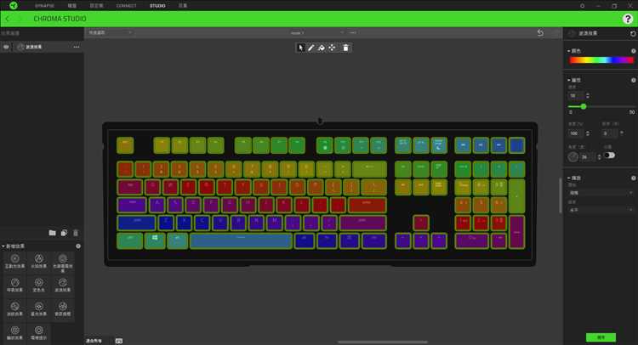Viewport: 638px width, 345px height.
Task: Click the folder icon below the layer list
Action: pos(52,233)
